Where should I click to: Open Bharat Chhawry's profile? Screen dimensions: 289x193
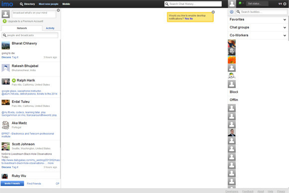pyautogui.click(x=24, y=43)
